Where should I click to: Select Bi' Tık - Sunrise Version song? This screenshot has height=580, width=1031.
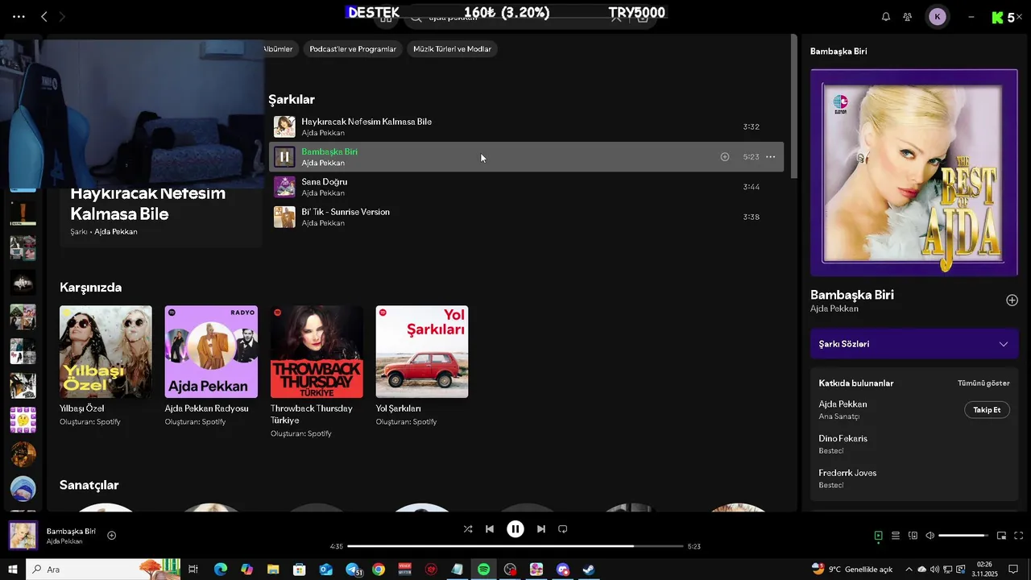coord(526,217)
